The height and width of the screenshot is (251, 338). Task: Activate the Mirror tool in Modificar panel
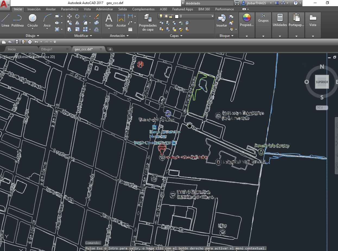tap(77, 23)
